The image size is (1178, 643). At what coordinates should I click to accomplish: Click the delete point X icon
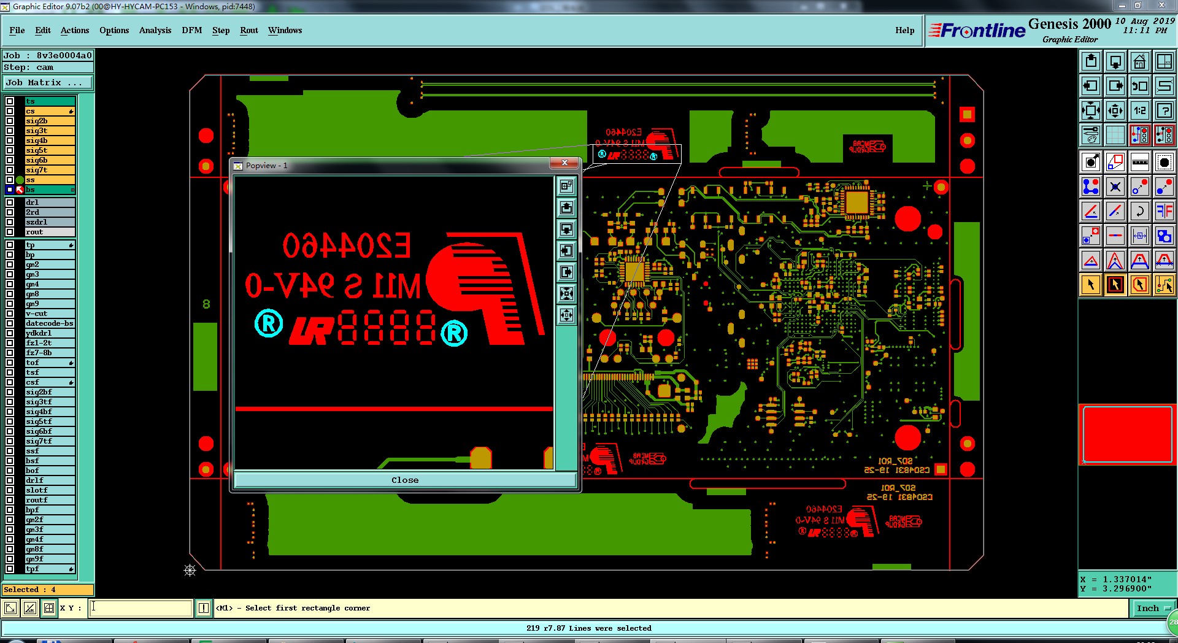(x=1115, y=187)
